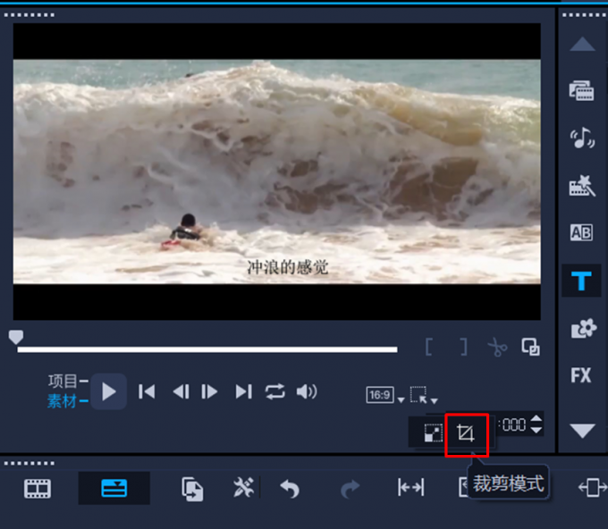608x529 pixels.
Task: Switch to Timeline view icon
Action: 114,488
